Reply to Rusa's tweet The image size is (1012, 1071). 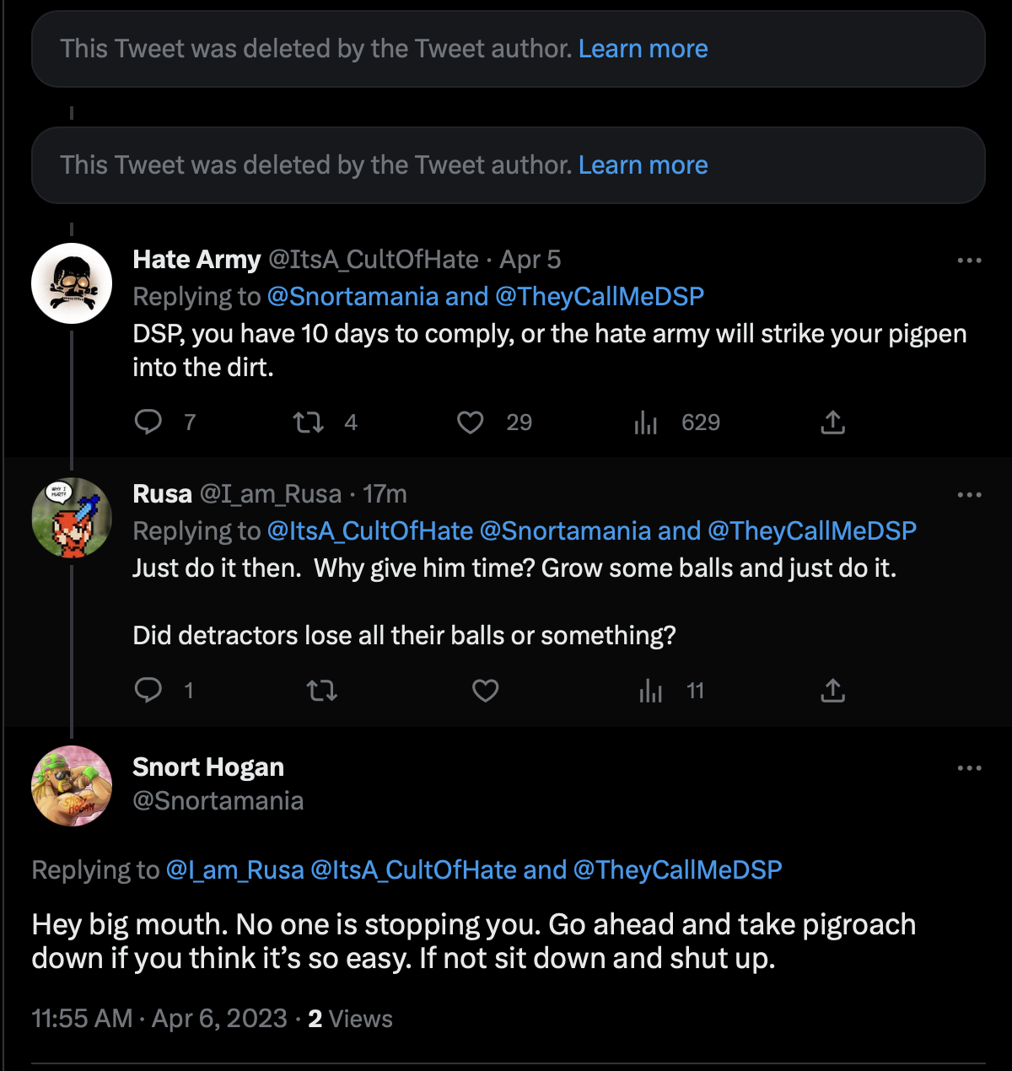tap(148, 691)
